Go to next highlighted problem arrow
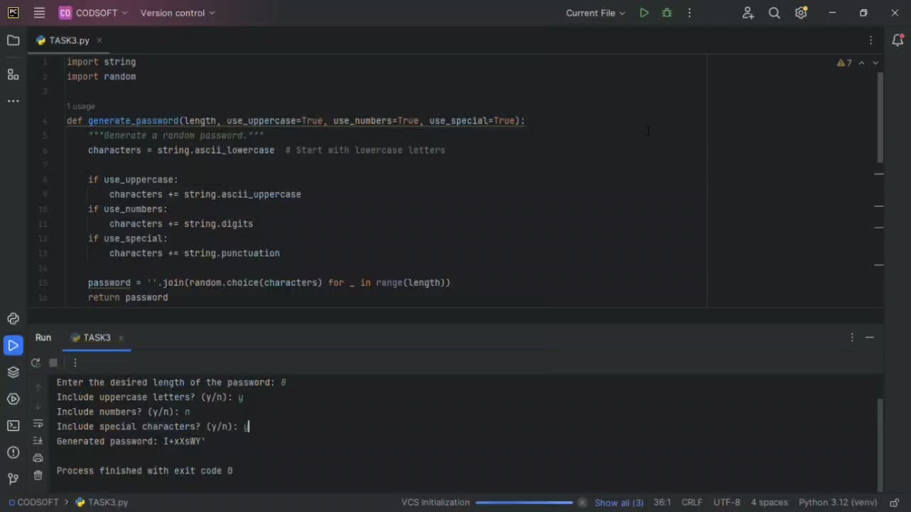Screen dimensions: 911x512 [875, 63]
